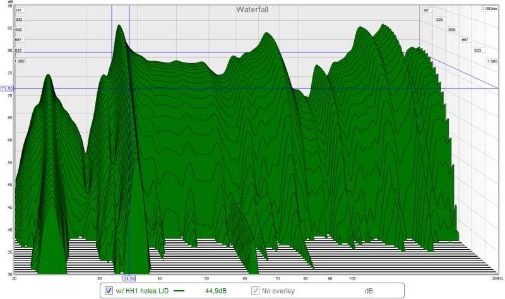Select the 500 time slice marker on left

point(19,30)
